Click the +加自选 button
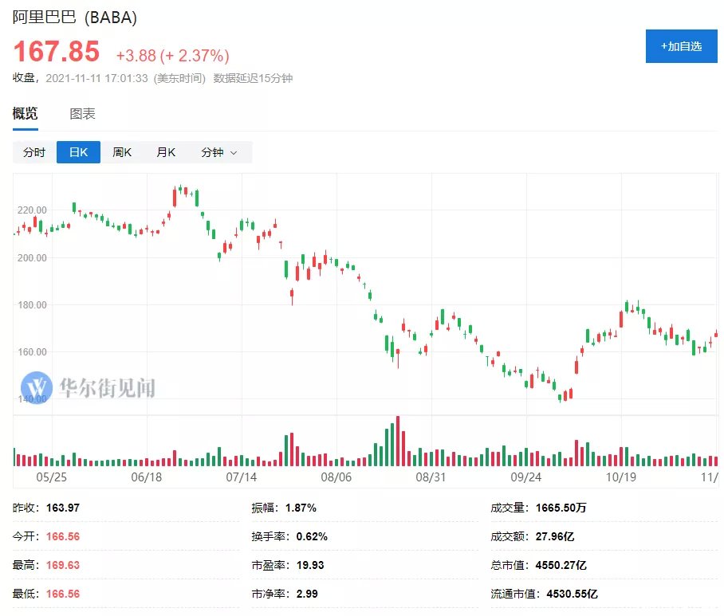 point(681,46)
